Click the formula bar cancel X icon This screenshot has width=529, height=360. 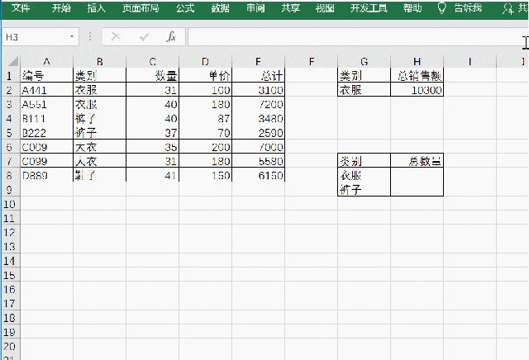pyautogui.click(x=116, y=36)
